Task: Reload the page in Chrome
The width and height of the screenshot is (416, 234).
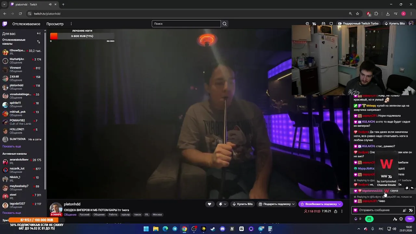Action: (x=20, y=14)
